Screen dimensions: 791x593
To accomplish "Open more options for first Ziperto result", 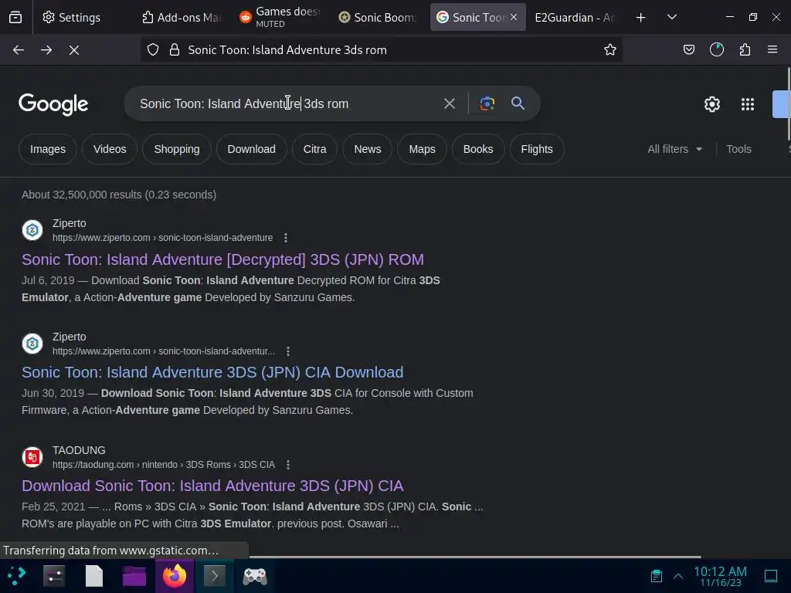I will (x=286, y=238).
